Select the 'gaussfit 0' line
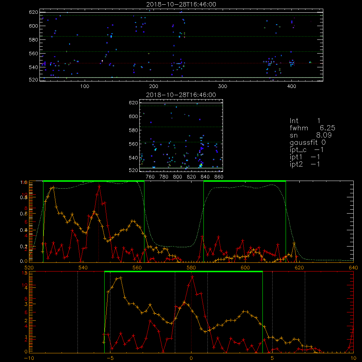 coord(308,142)
